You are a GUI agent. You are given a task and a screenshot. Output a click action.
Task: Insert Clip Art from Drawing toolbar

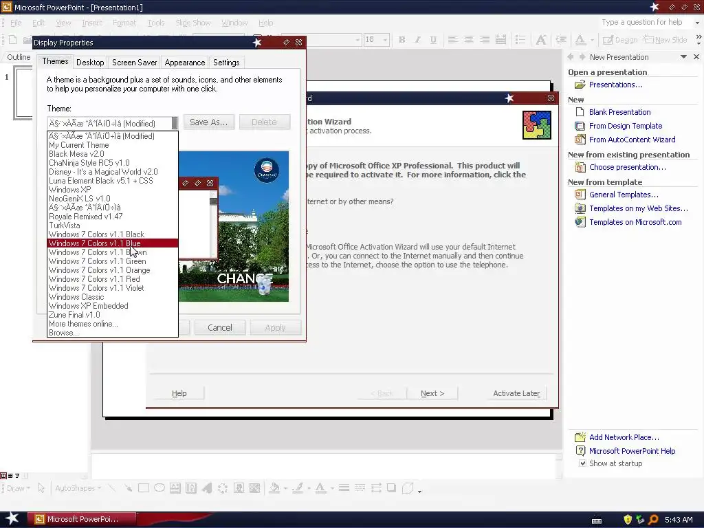pyautogui.click(x=239, y=488)
